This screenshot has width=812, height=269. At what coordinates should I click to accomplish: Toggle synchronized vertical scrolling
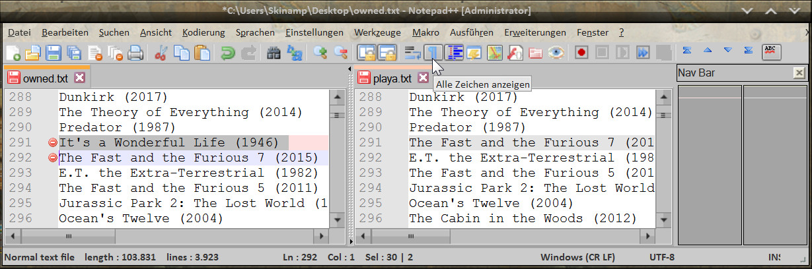tap(366, 53)
